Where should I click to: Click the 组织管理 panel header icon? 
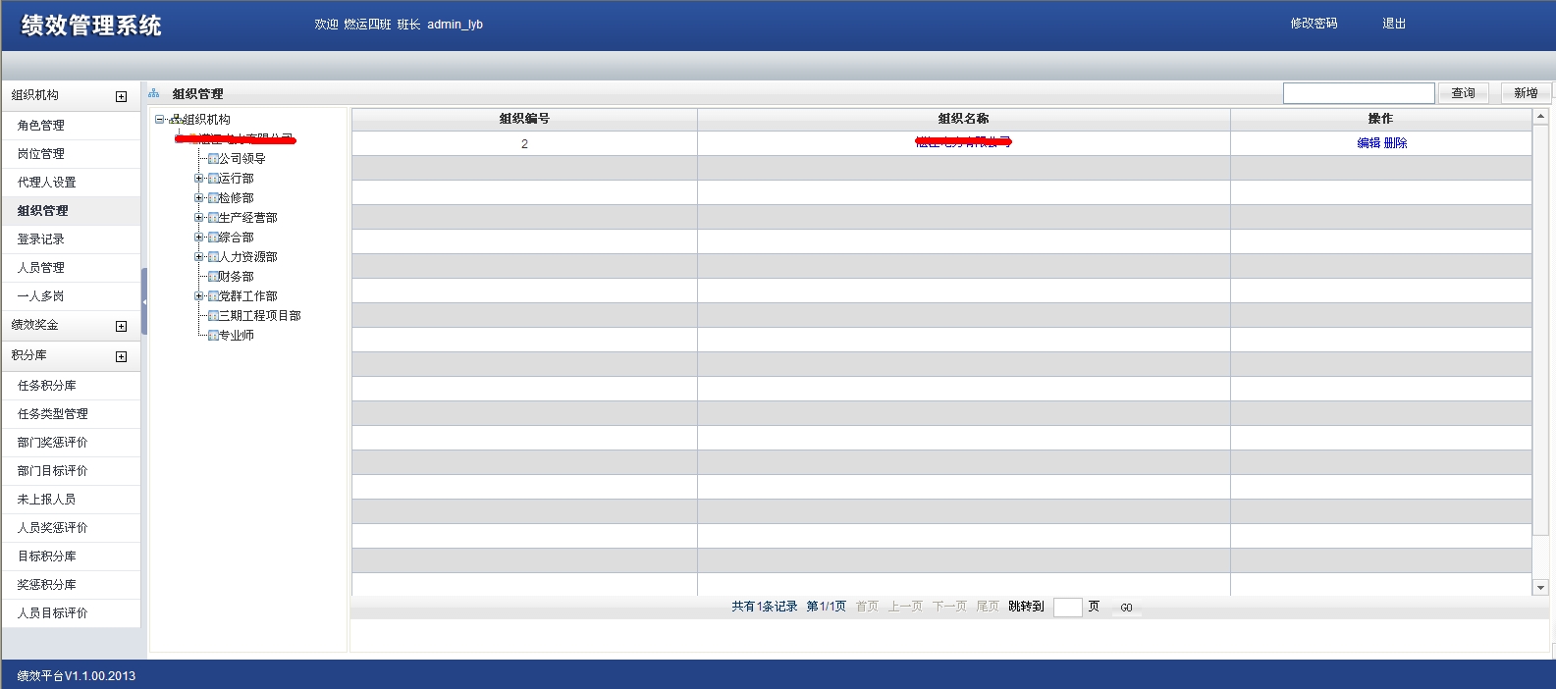(x=154, y=94)
